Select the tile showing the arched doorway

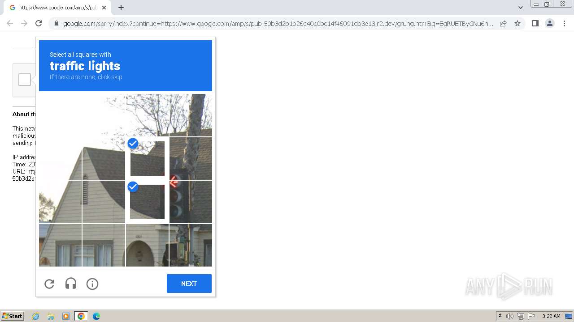tap(147, 245)
